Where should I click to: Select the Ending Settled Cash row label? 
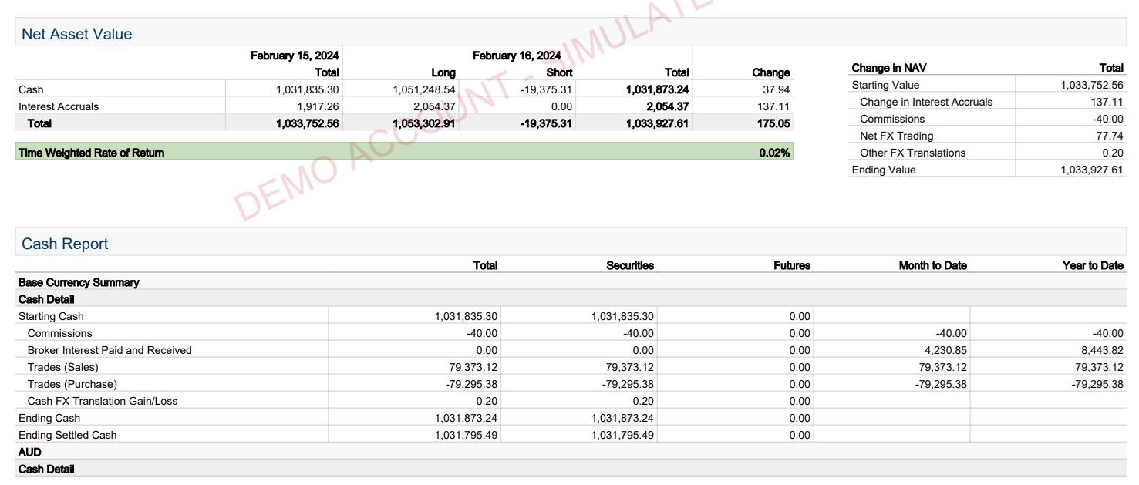pos(68,435)
